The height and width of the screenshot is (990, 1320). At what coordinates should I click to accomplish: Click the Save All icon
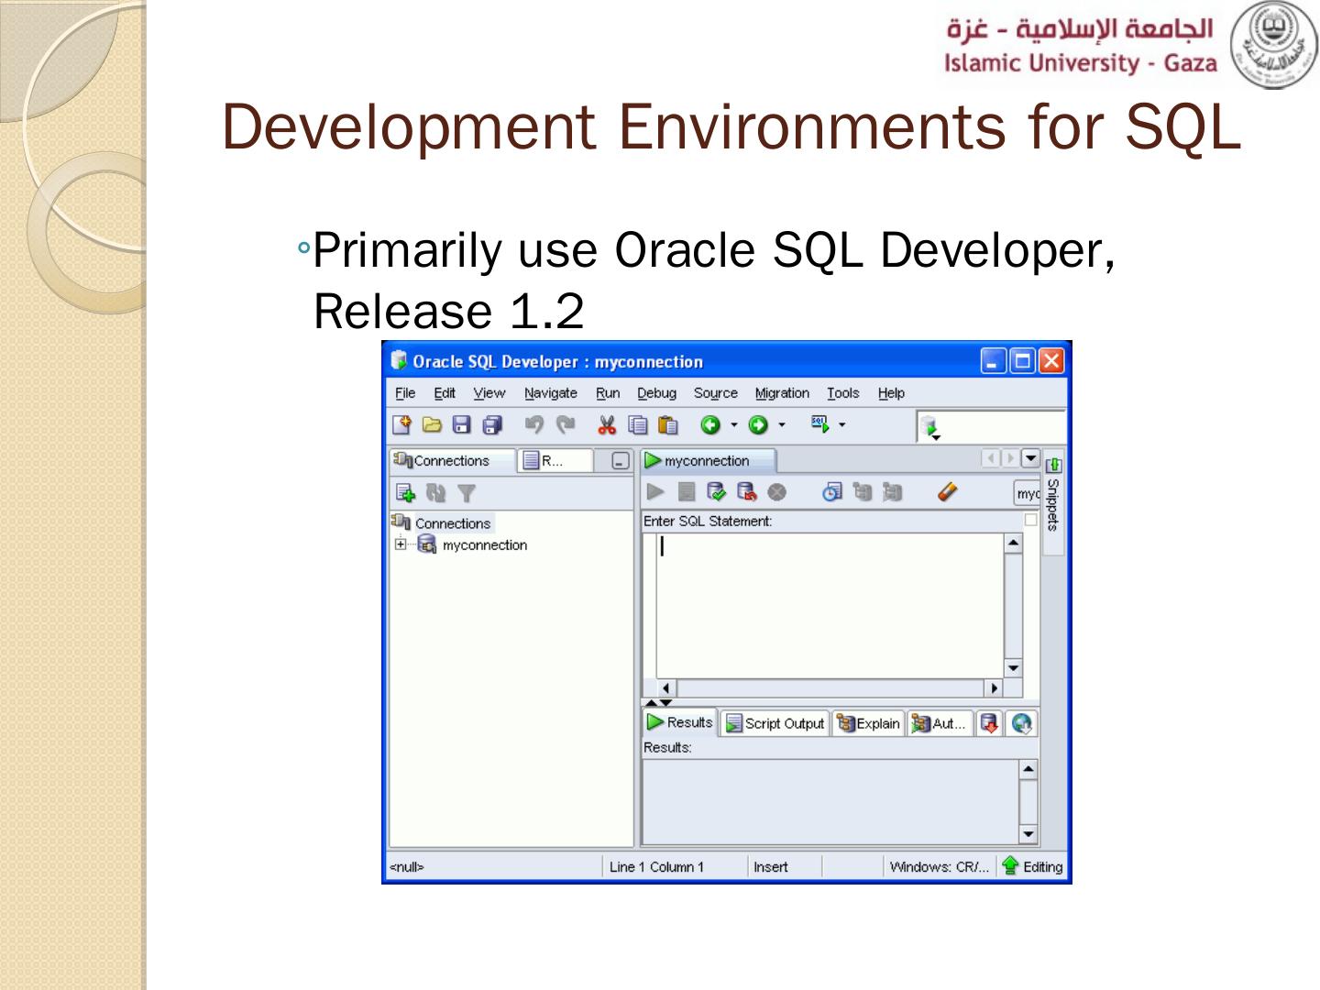tap(493, 424)
